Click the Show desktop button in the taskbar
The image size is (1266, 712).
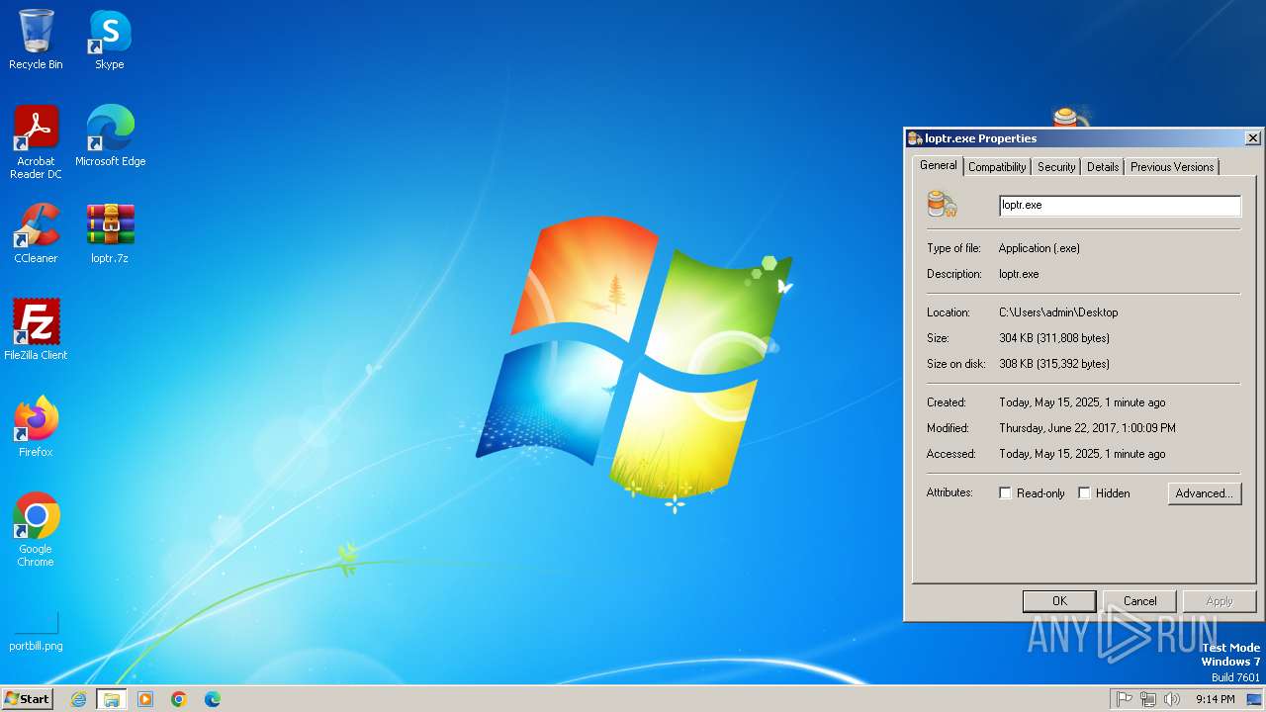pyautogui.click(x=1254, y=699)
